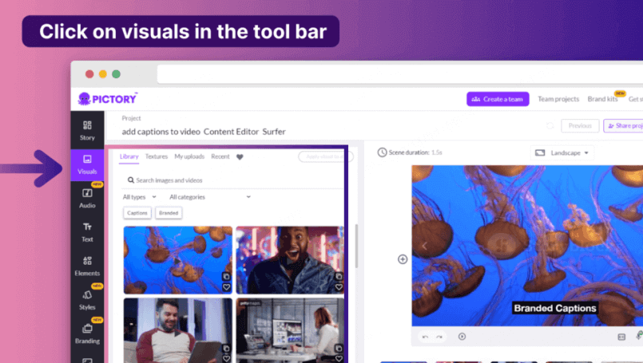Expand the All types dropdown
This screenshot has height=363, width=643.
click(x=139, y=196)
